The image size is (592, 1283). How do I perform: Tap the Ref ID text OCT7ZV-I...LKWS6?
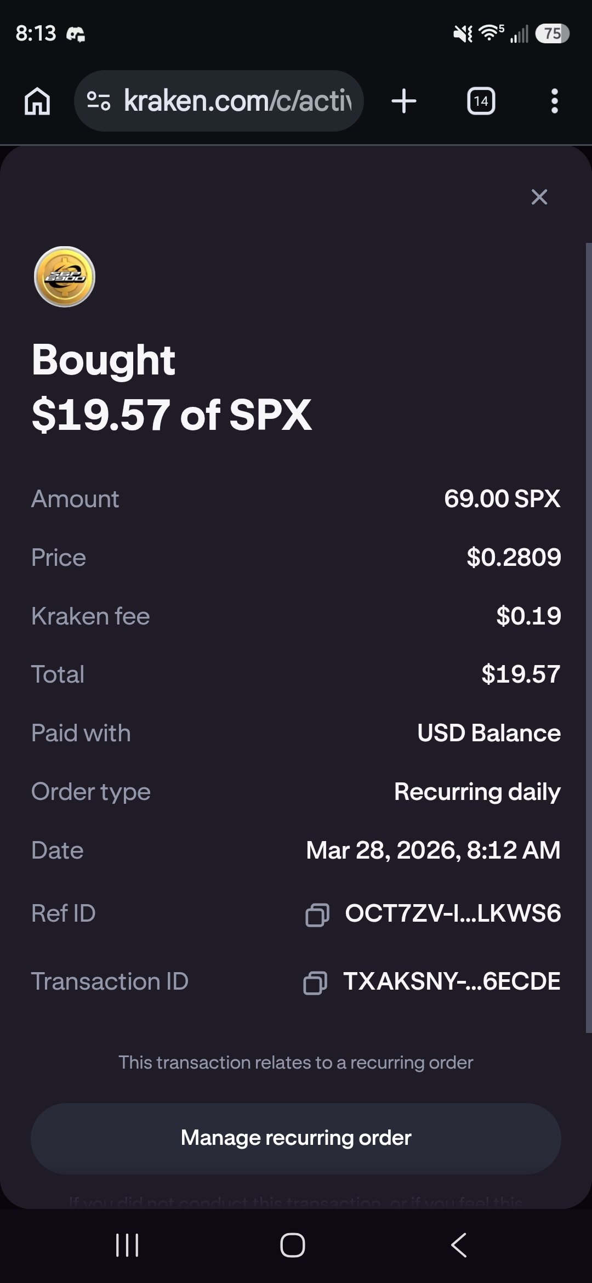(453, 913)
